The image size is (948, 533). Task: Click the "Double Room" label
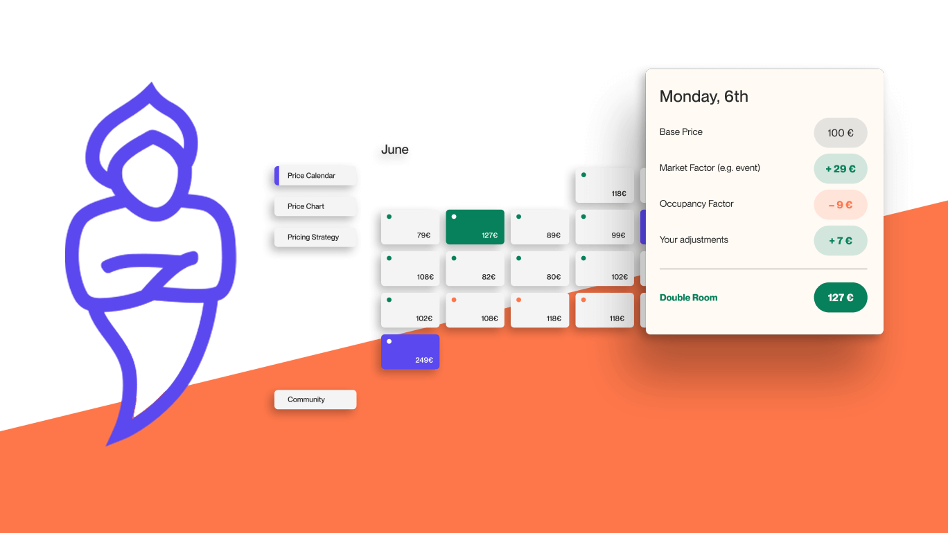(x=689, y=298)
